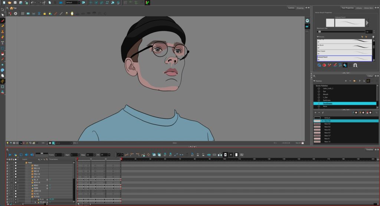Toggle the radio button of Eyebrows palette
Viewport: 380px width, 206px height.
pos(319,100)
